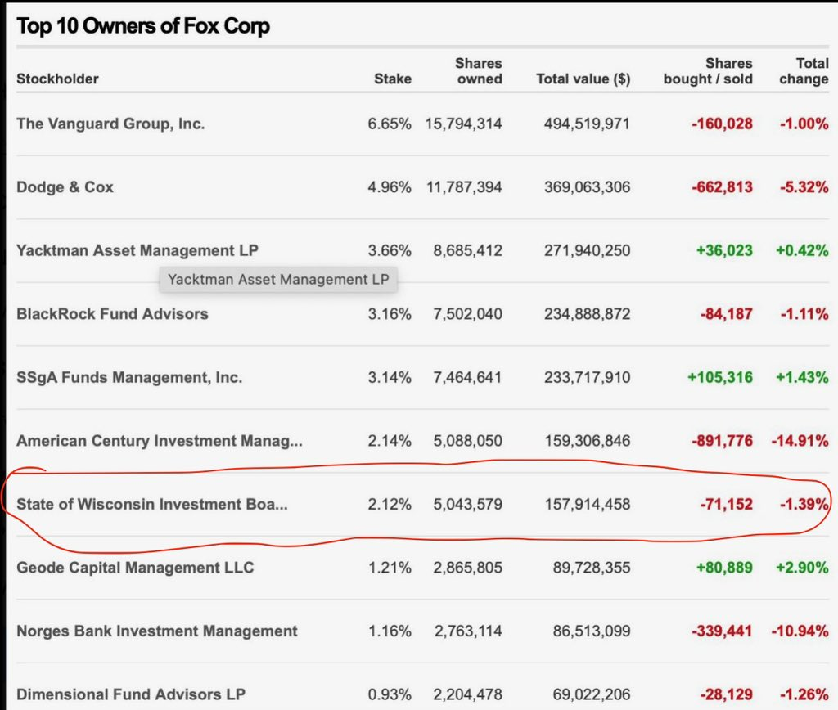The height and width of the screenshot is (710, 838).
Task: Click the Shares bought / sold header
Action: pyautogui.click(x=708, y=71)
